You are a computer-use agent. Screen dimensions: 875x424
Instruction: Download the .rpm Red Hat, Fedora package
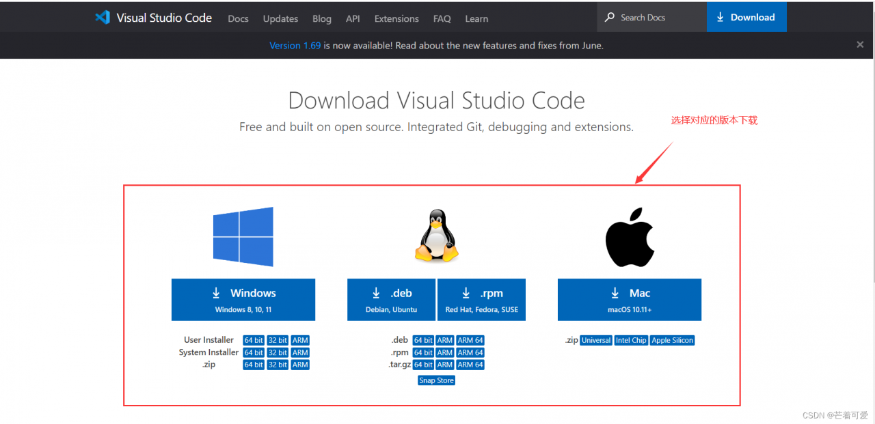tap(481, 299)
